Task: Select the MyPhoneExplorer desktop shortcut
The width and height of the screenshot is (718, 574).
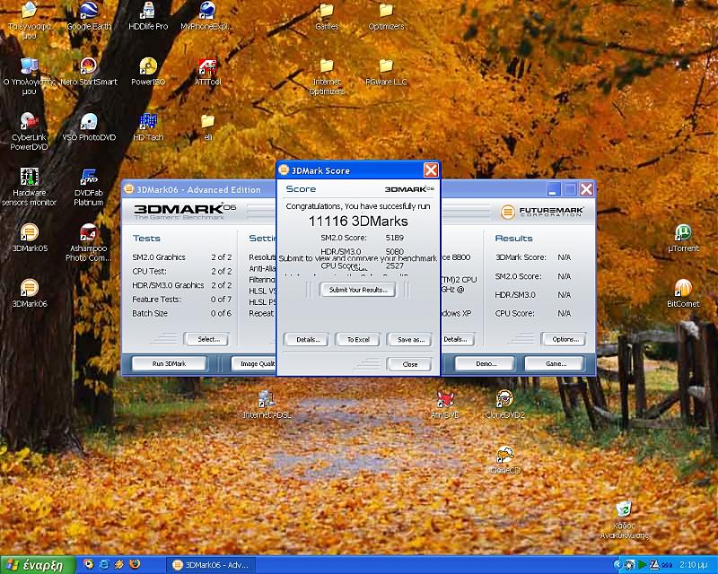Action: pyautogui.click(x=207, y=16)
